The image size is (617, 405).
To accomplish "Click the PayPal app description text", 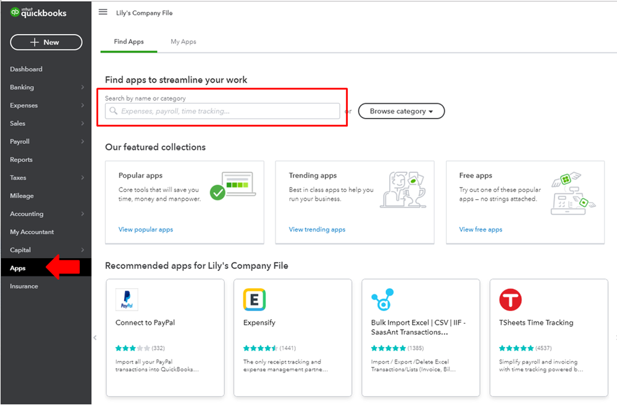I will pyautogui.click(x=157, y=365).
